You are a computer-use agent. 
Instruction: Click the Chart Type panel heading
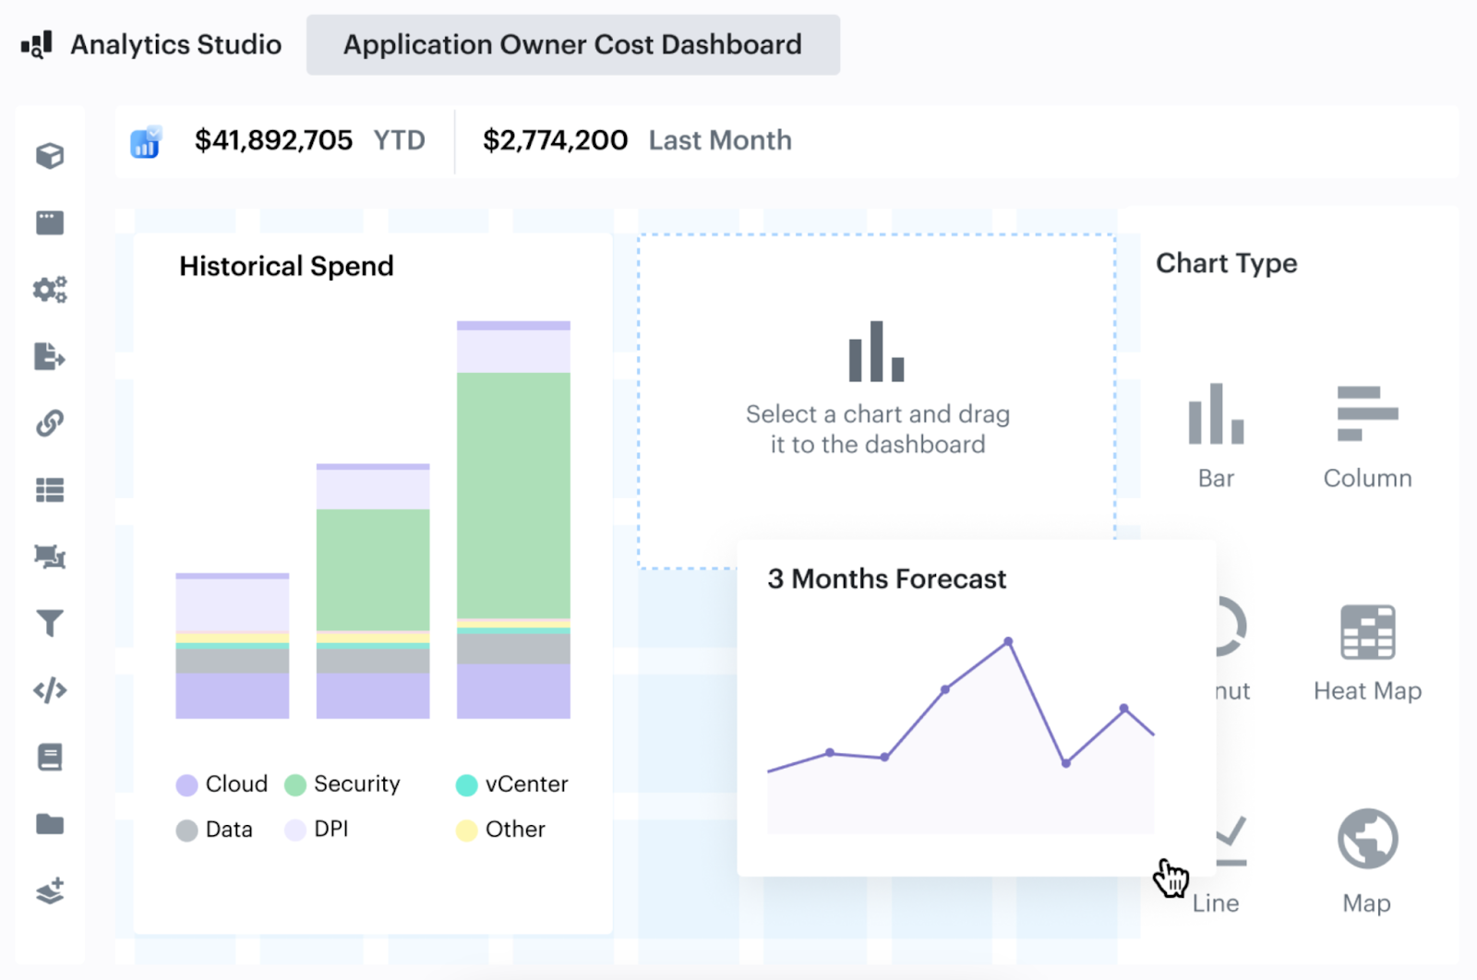pos(1226,263)
